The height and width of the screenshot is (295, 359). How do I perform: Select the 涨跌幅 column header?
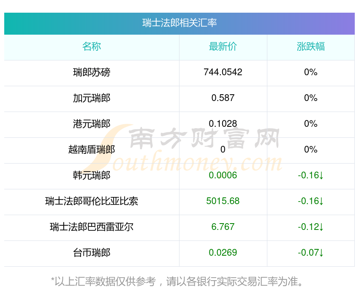[x=311, y=46]
